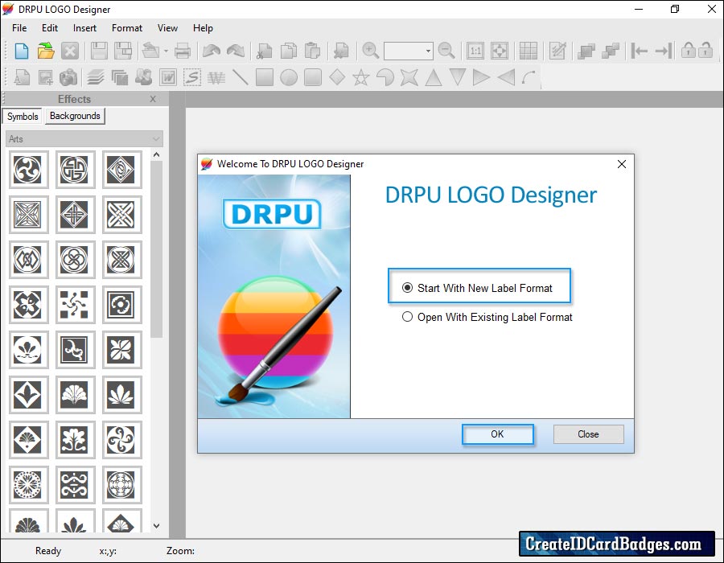Toggle the grid toolbar icon
The height and width of the screenshot is (563, 724).
pyautogui.click(x=529, y=51)
